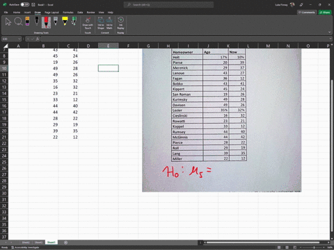
Task: Open the Data tab
Action: pos(80,12)
